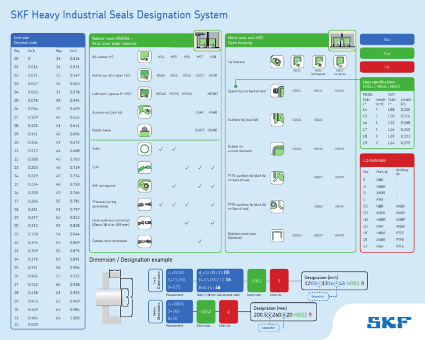
Task: Click the checkmark in the Control-wire connection row
Action: 199,241
